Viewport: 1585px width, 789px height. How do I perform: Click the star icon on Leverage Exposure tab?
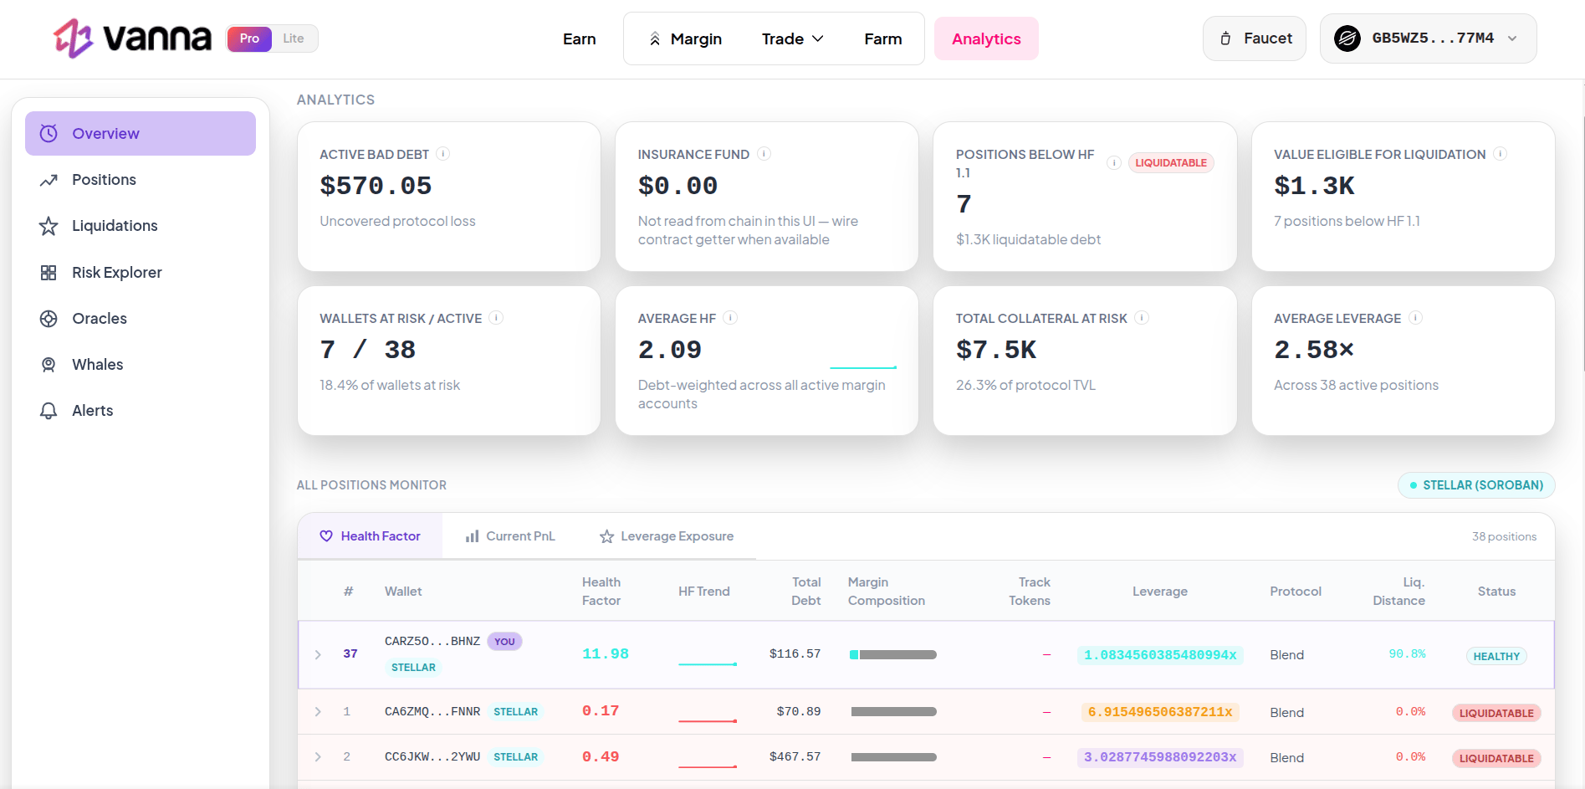coord(607,536)
